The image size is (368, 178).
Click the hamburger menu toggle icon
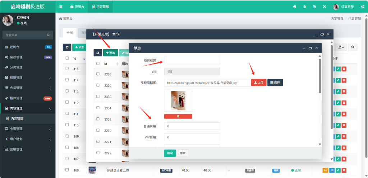(x=61, y=6)
